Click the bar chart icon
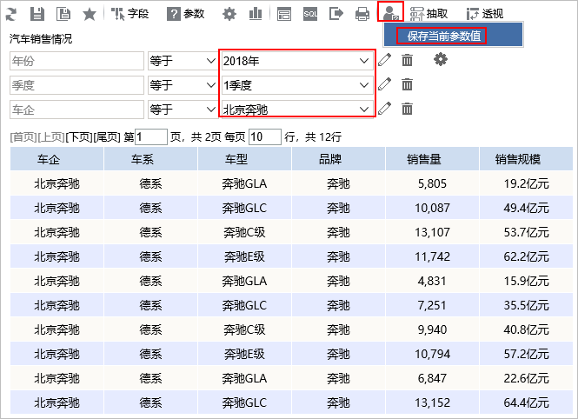This screenshot has width=578, height=419. 255,14
